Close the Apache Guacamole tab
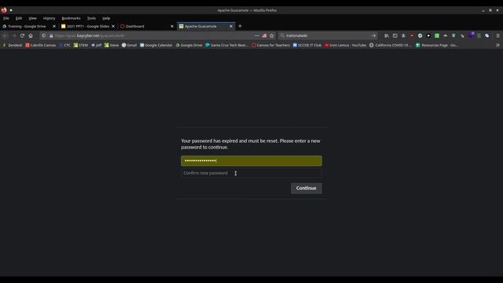Viewport: 503px width, 283px height. 231,26
